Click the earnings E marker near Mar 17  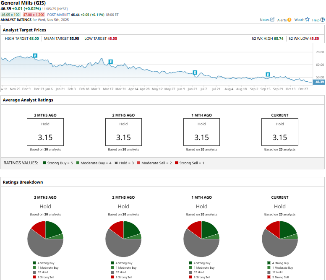pyautogui.click(x=111, y=62)
